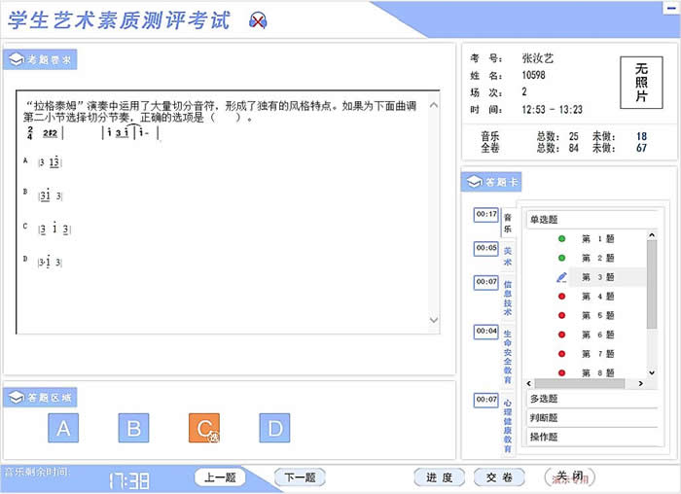Viewport: 681px width, 494px height.
Task: Select answer option A
Action: click(x=63, y=428)
